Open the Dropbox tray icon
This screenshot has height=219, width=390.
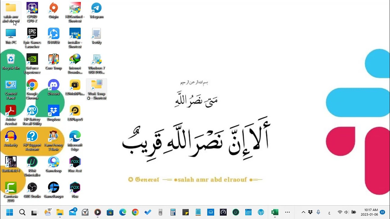[x=310, y=212]
